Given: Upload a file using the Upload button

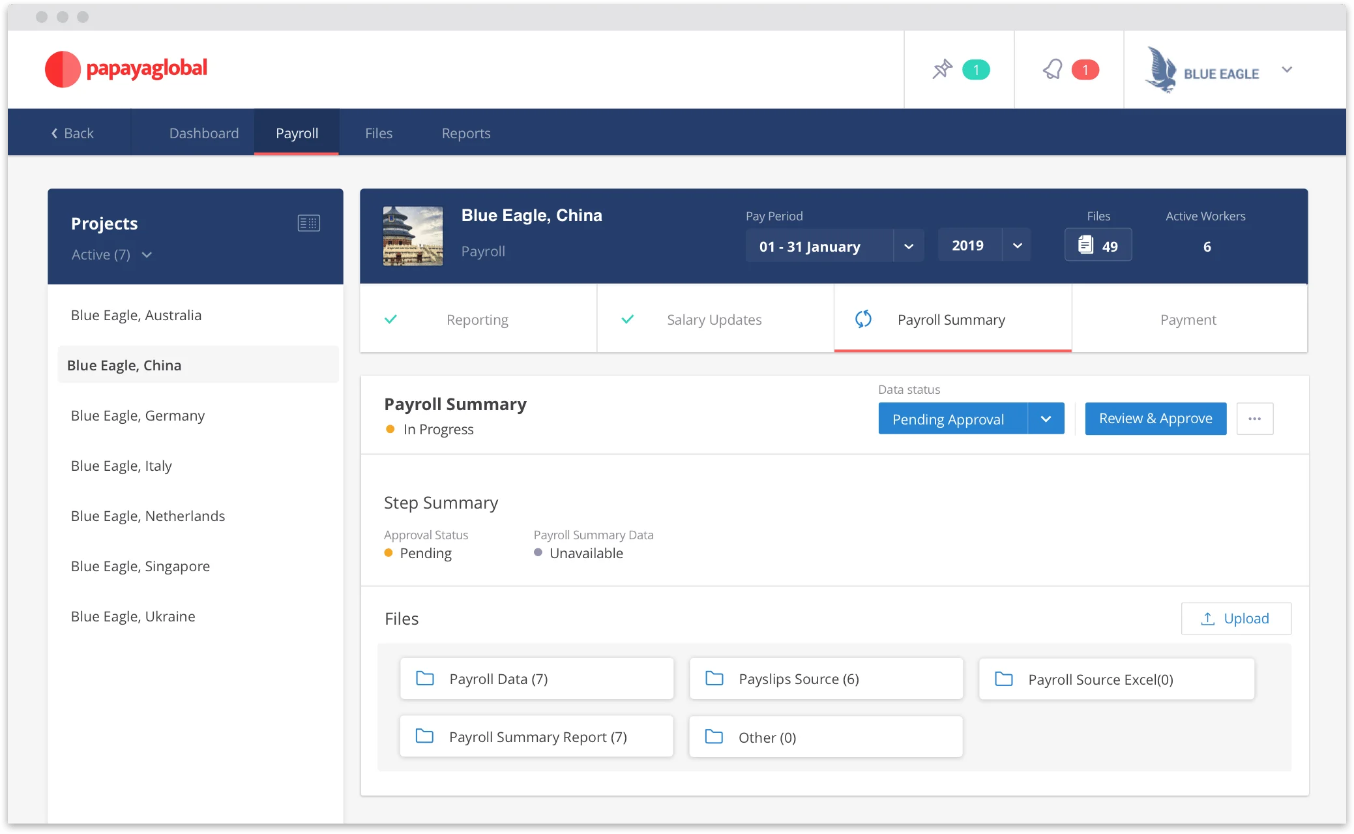Looking at the screenshot, I should [x=1235, y=618].
